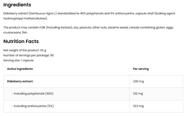The image size is (186, 116).
Task: Click the 330 mg value cell
Action: click(x=138, y=81)
